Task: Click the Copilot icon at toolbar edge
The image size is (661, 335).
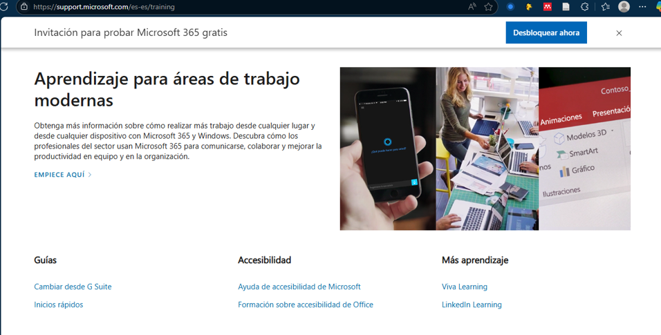Action: pyautogui.click(x=658, y=7)
